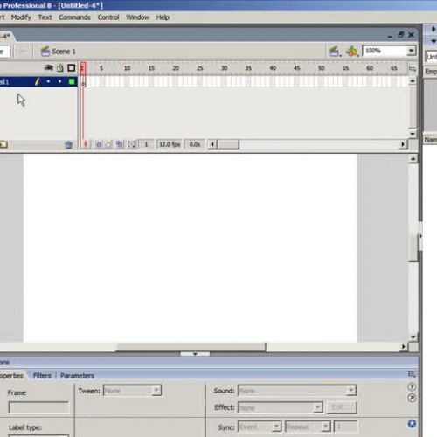This screenshot has height=437, width=437.
Task: Minimize the document window
Action: pos(390,36)
